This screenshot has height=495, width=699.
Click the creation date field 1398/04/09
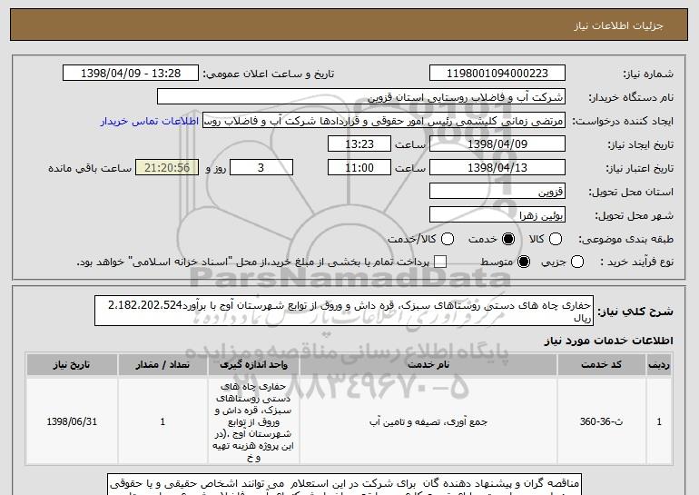point(497,144)
